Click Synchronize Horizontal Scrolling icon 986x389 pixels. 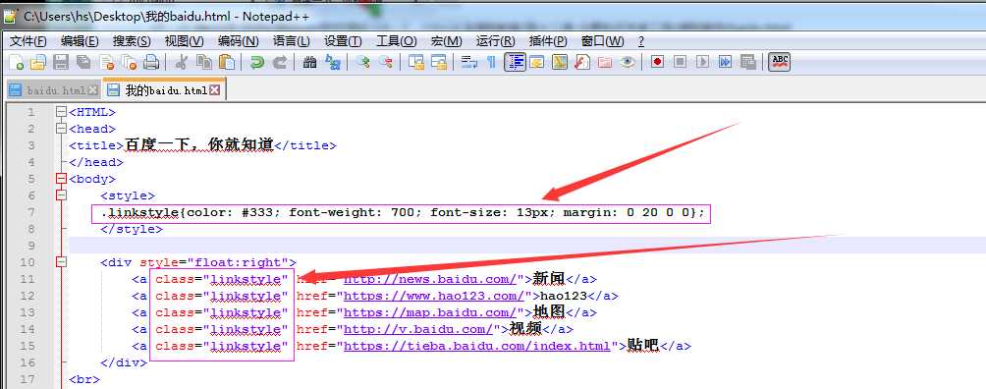pyautogui.click(x=438, y=62)
